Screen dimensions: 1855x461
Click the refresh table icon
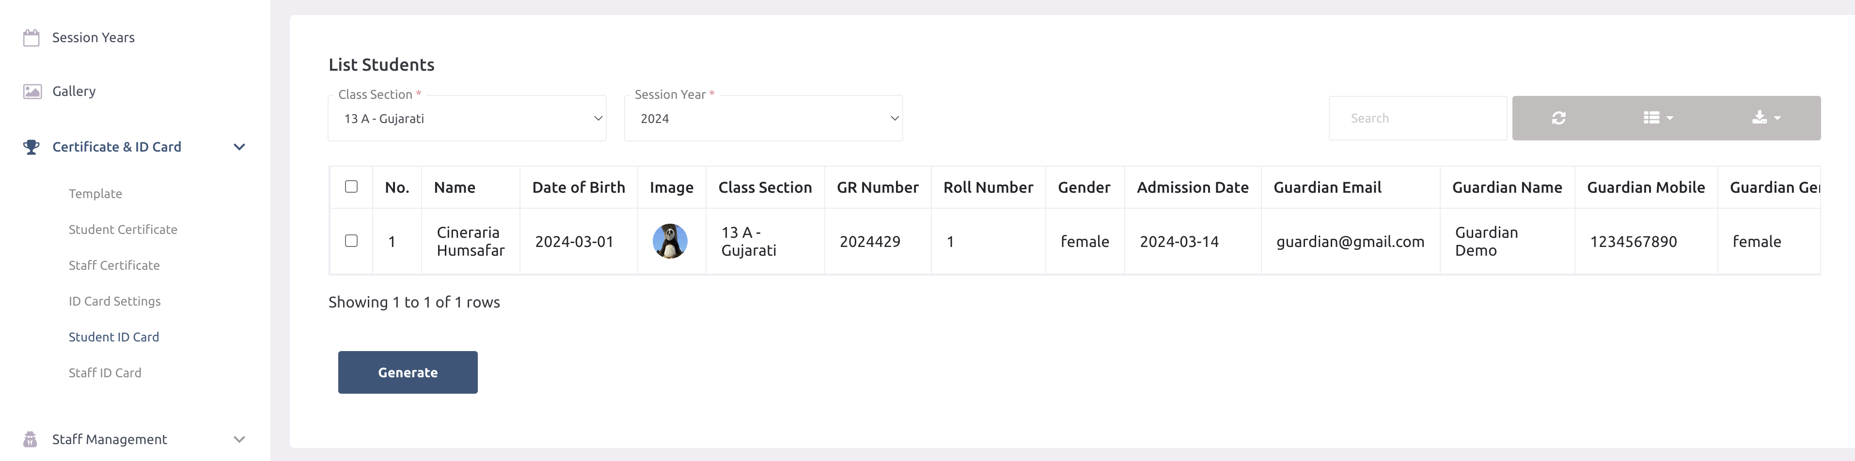(1558, 117)
